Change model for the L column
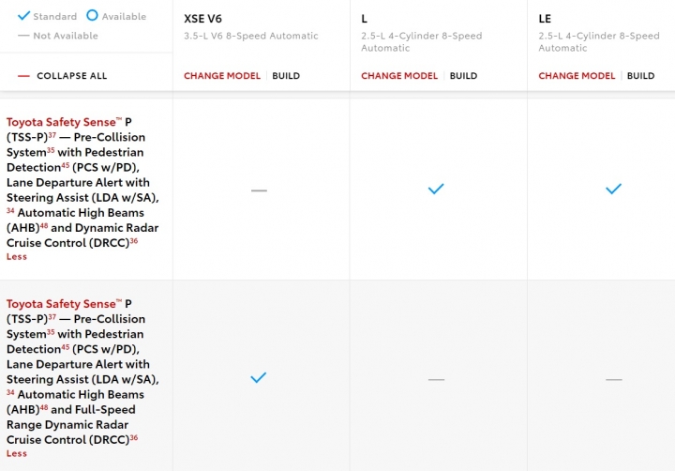675x471 pixels. click(x=399, y=76)
